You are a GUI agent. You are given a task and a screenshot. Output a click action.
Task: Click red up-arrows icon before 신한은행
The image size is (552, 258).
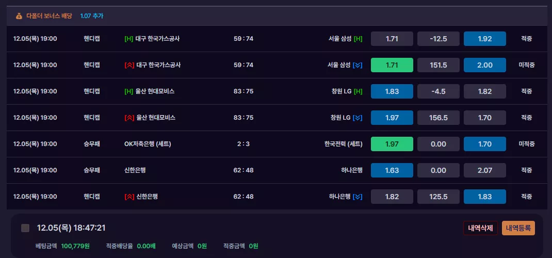(129, 197)
